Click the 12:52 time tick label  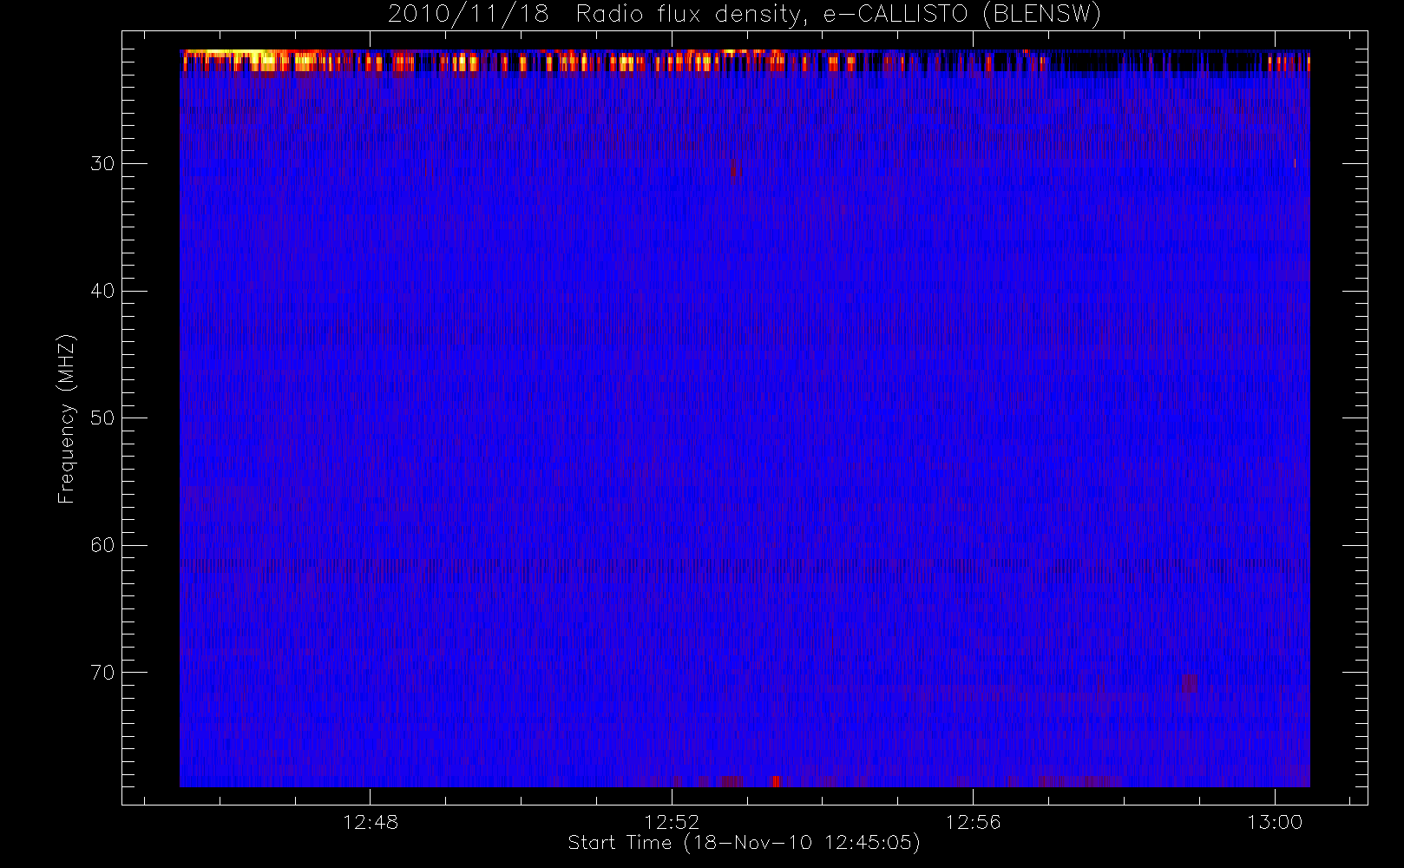[x=672, y=822]
